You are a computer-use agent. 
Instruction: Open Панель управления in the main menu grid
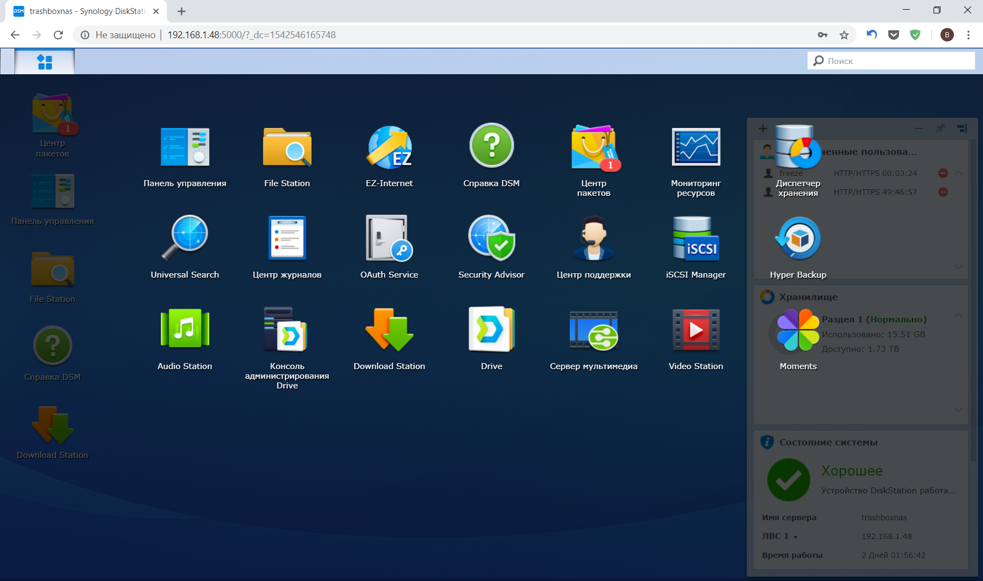185,157
